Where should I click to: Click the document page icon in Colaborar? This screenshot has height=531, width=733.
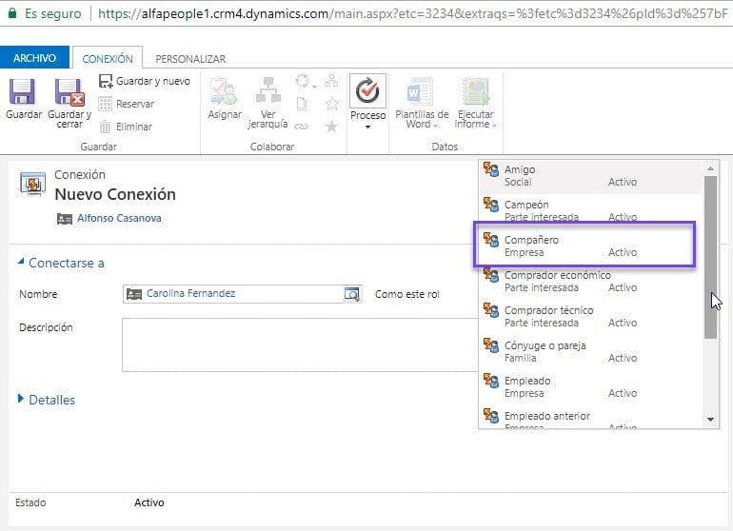(x=302, y=104)
